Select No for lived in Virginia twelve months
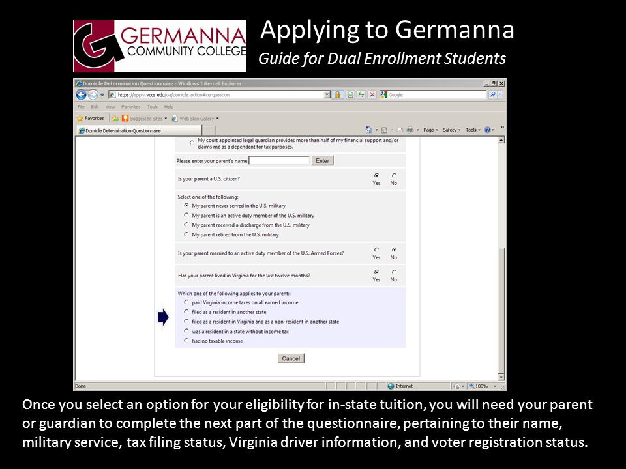Image resolution: width=626 pixels, height=469 pixels. click(394, 272)
